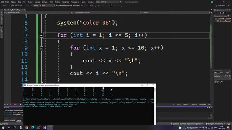Click the cout << x line of code
The image size is (232, 130).
112,61
